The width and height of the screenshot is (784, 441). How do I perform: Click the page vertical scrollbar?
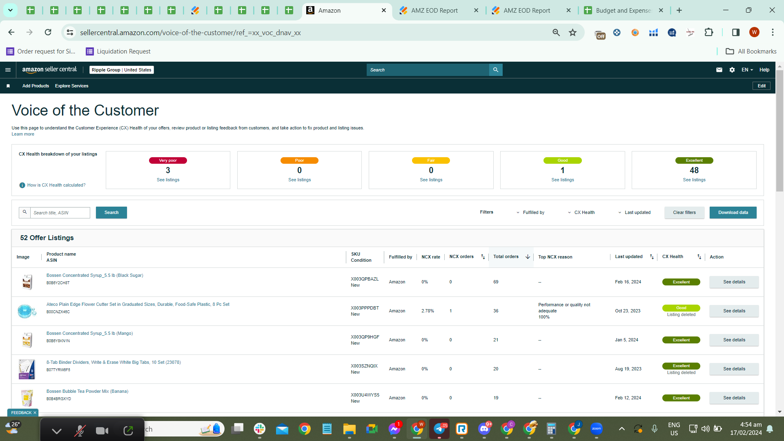(780, 131)
